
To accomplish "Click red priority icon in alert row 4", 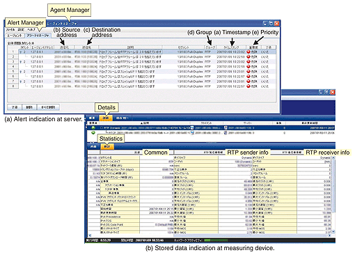I will [x=248, y=67].
